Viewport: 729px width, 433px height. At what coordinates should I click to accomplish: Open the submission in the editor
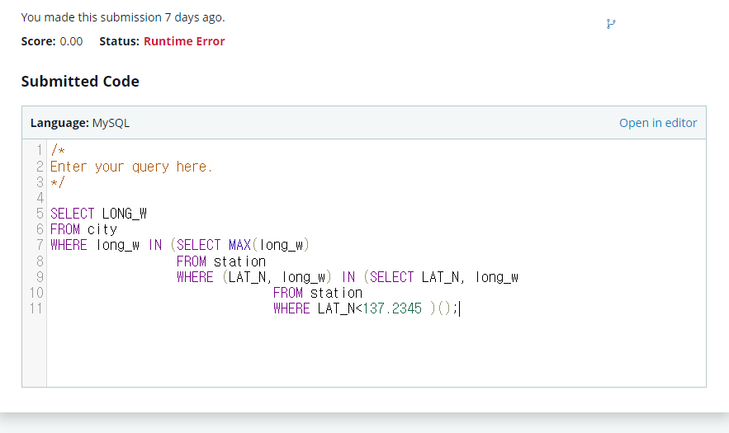(x=658, y=123)
